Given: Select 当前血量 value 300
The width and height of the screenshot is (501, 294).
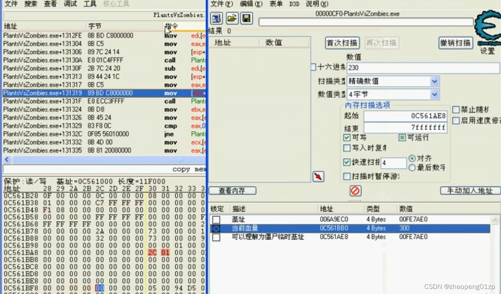Looking at the screenshot, I should (x=404, y=228).
